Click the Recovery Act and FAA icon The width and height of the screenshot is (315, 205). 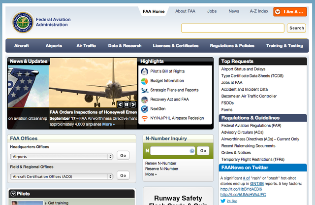pos(144,100)
